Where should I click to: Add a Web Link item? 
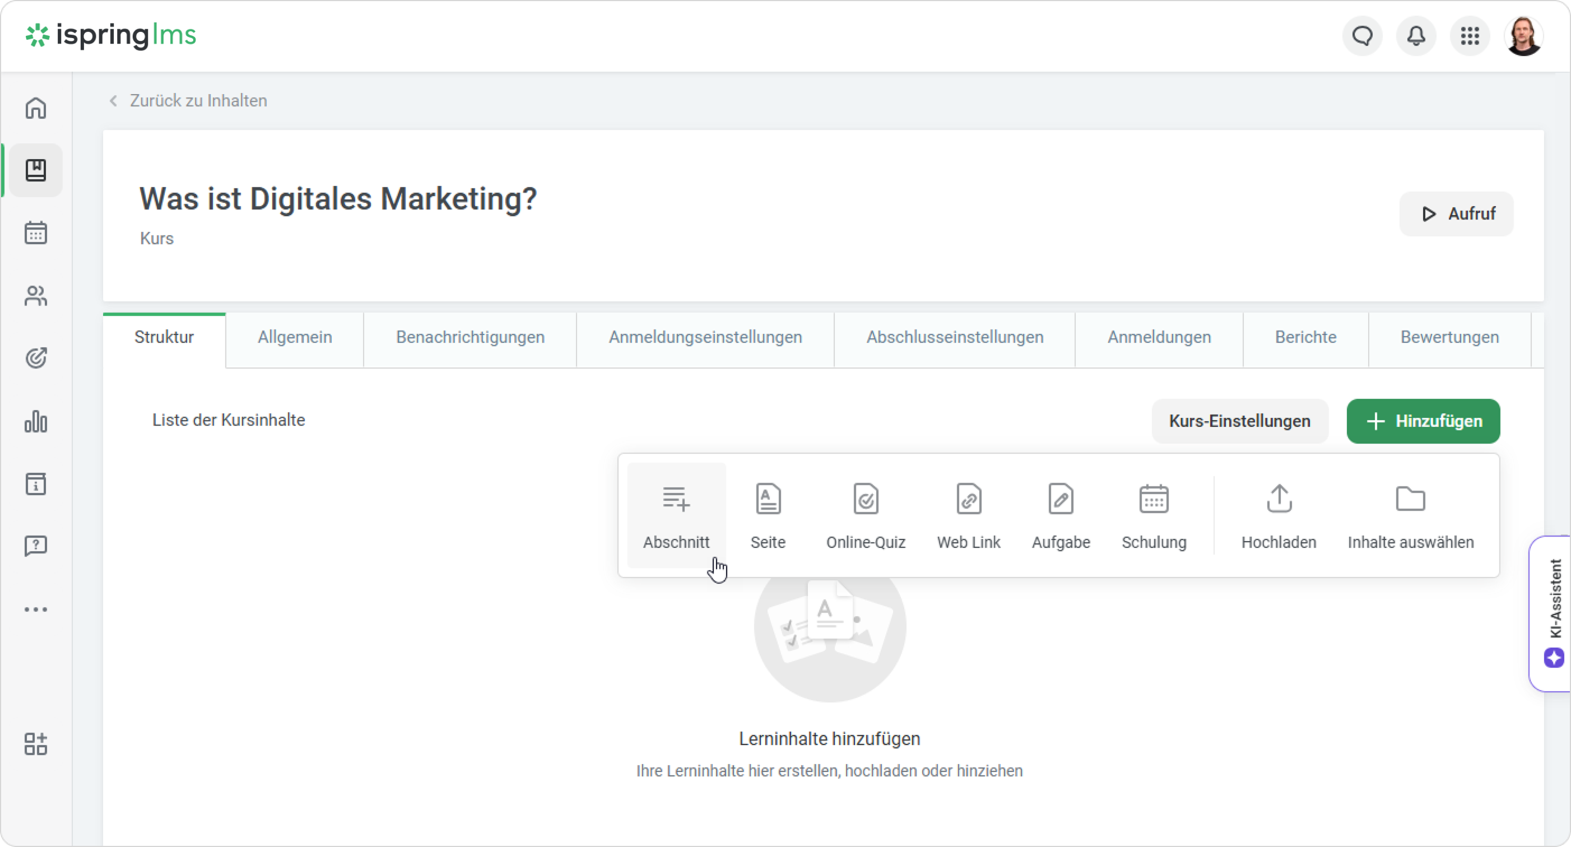pyautogui.click(x=969, y=515)
